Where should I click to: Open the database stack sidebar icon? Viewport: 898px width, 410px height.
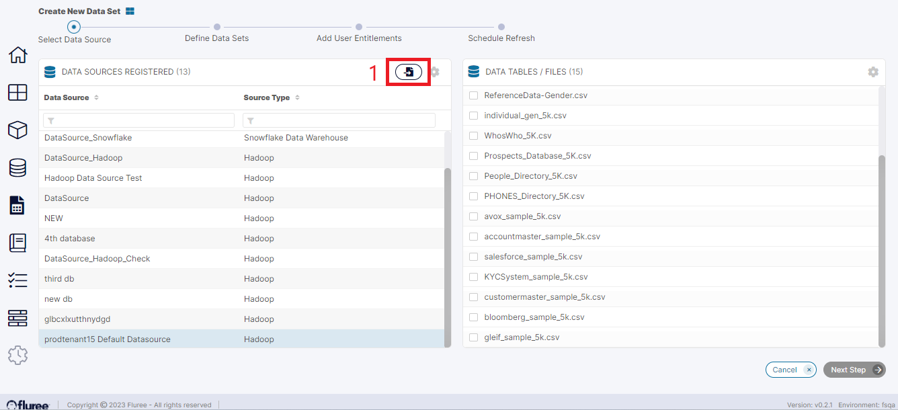(x=17, y=167)
